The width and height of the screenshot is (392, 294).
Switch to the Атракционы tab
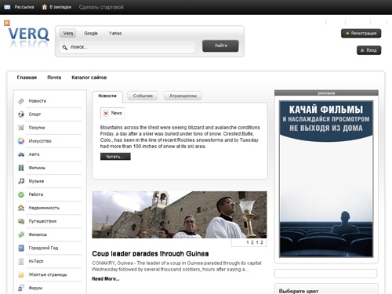[x=183, y=96]
